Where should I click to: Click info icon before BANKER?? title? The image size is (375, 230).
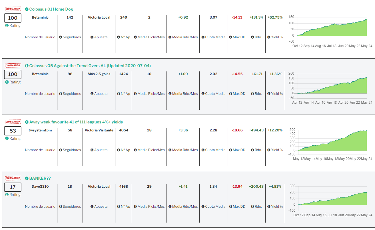click(x=27, y=178)
